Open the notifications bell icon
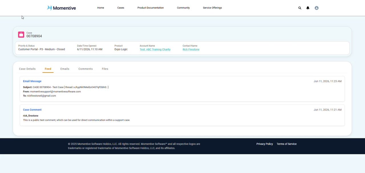This screenshot has width=365, height=173. (x=308, y=8)
